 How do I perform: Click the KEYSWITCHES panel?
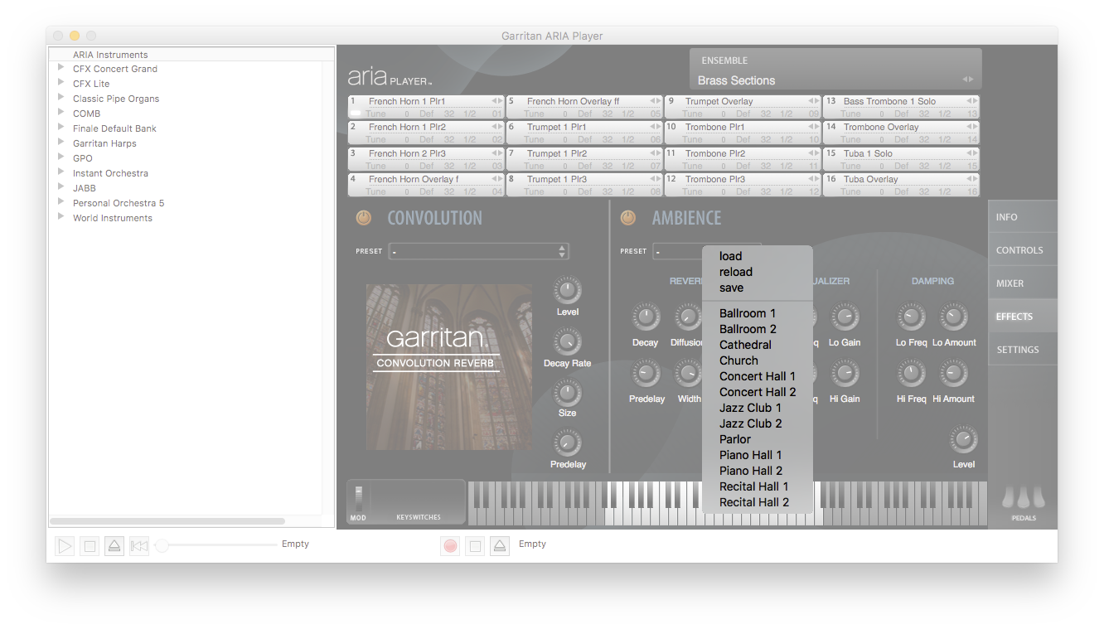pos(418,502)
